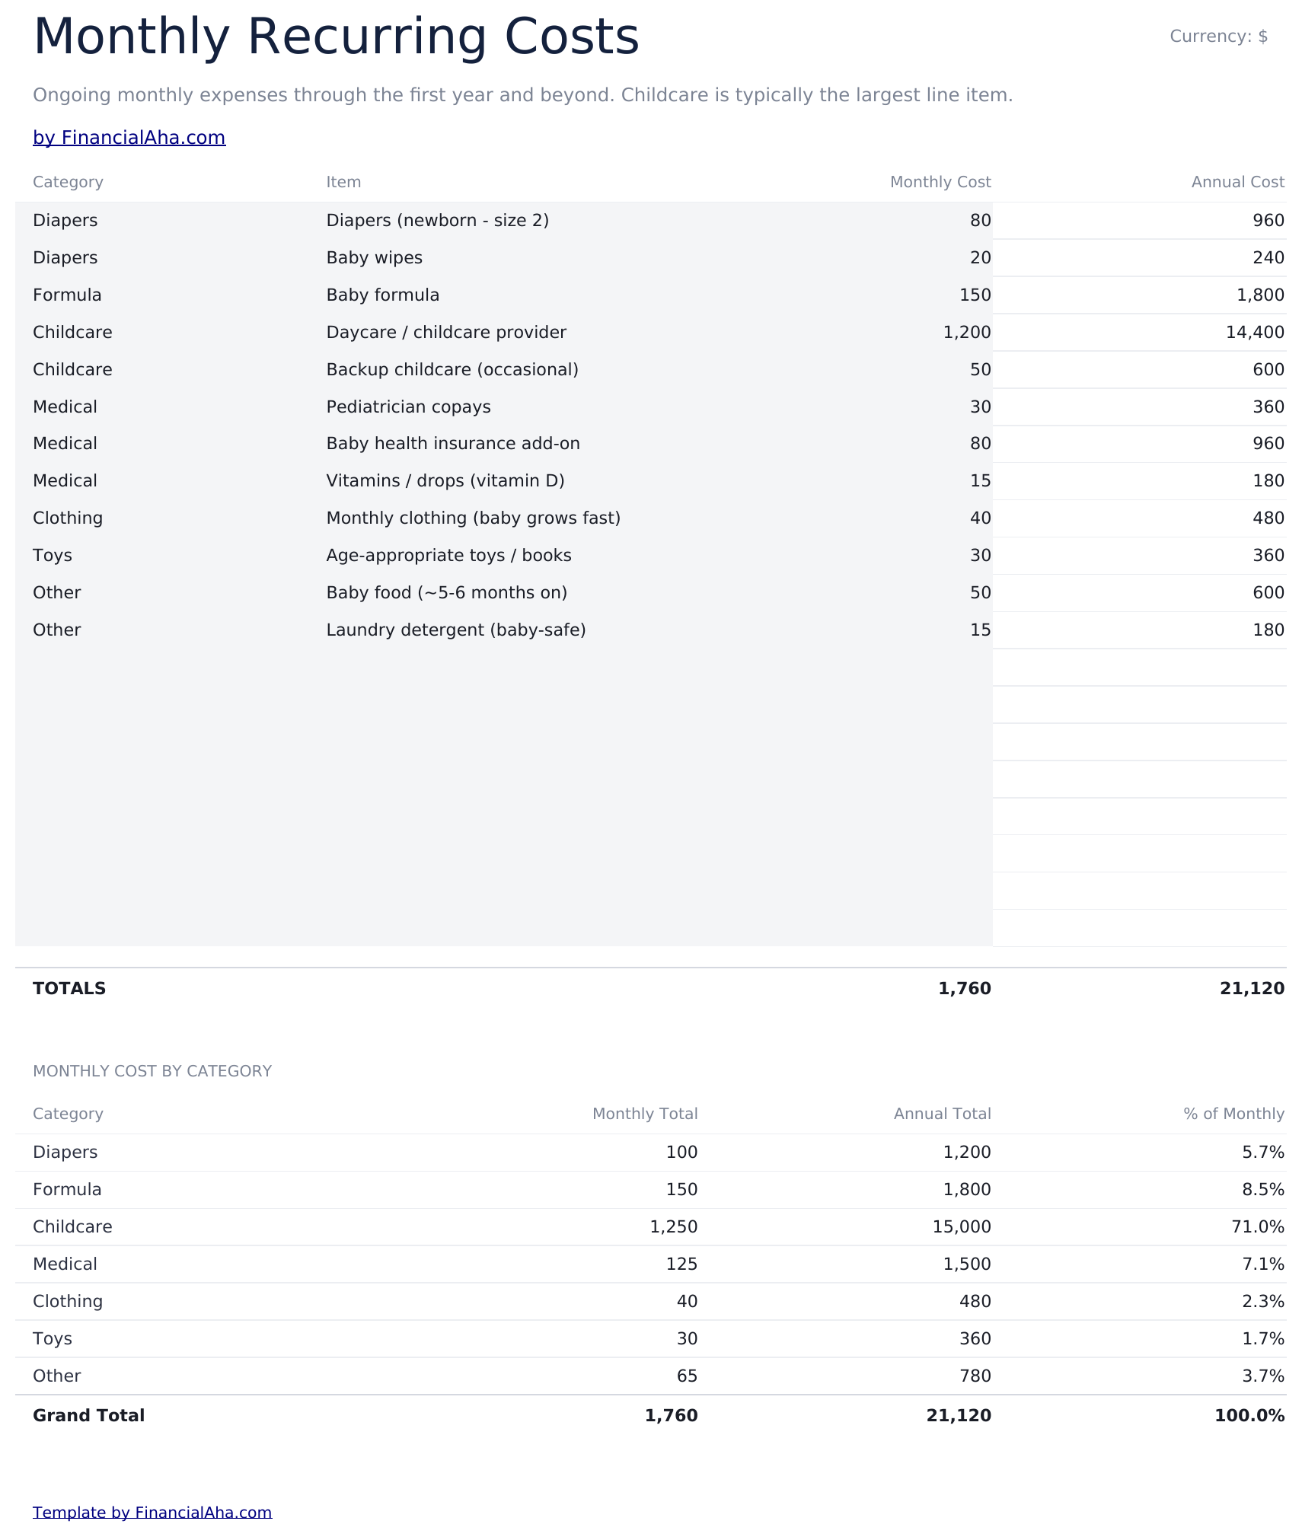Click Medical summary annual total '1,500'
Image resolution: width=1302 pixels, height=1537 pixels.
[x=966, y=1264]
